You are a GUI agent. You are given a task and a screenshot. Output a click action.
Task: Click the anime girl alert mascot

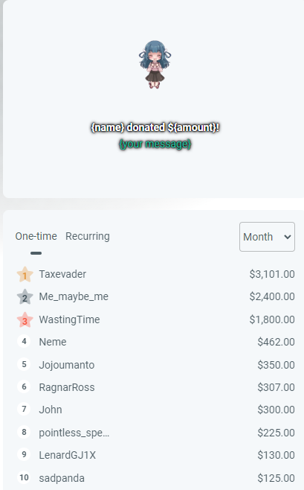click(155, 64)
